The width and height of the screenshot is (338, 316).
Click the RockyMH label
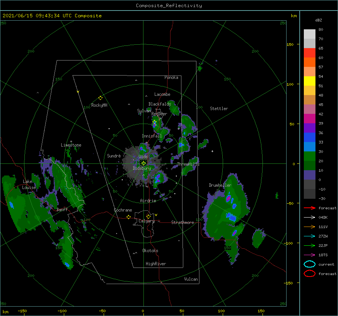point(99,105)
